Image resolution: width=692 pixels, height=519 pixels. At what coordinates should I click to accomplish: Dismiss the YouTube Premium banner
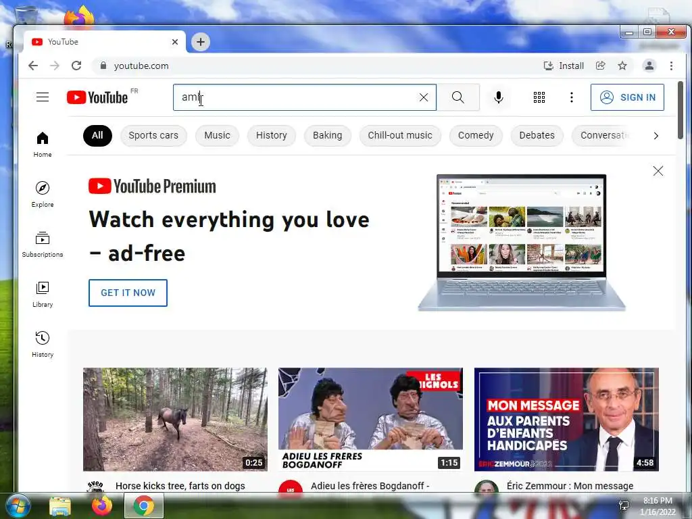(x=658, y=171)
